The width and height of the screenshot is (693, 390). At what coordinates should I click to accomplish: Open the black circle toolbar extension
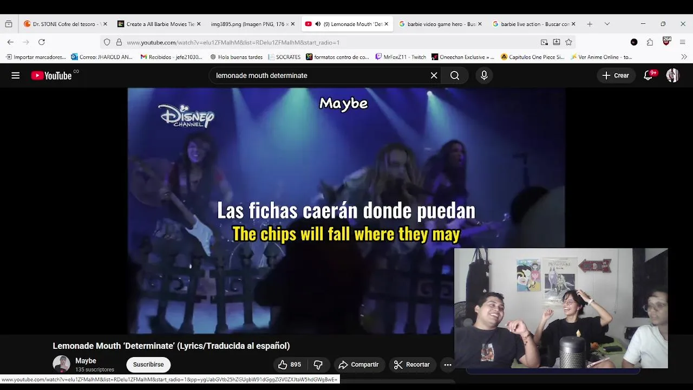click(x=634, y=42)
